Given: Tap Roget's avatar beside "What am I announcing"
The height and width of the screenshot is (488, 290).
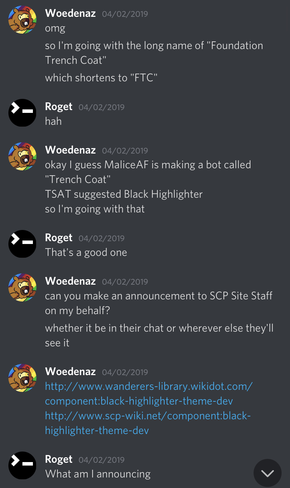Looking at the screenshot, I should tap(22, 466).
